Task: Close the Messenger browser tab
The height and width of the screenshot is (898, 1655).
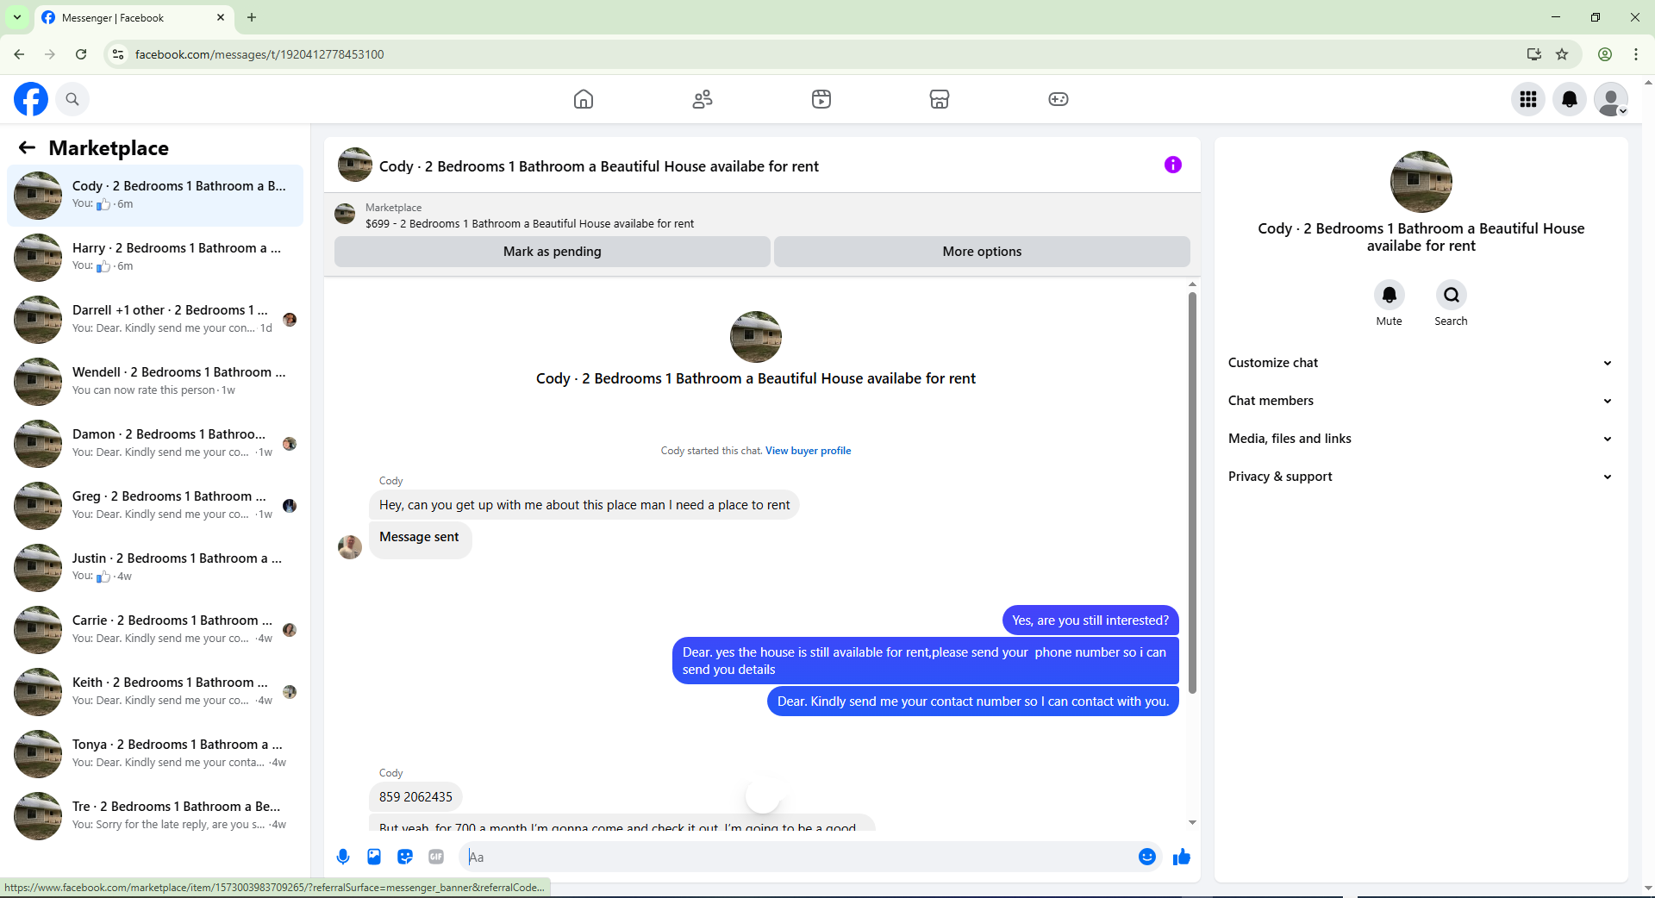Action: point(221,17)
